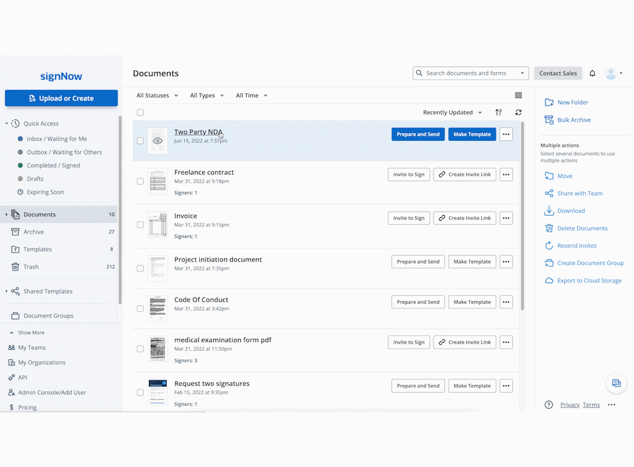This screenshot has width=634, height=467.
Task: Click the Export to Cloud Storage icon
Action: click(x=549, y=281)
